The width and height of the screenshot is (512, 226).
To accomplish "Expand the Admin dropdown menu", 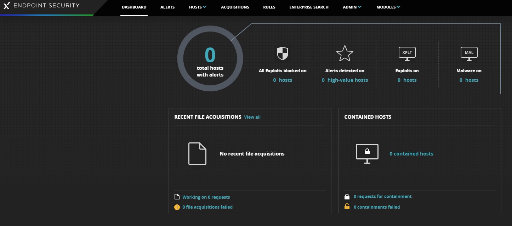I will [x=352, y=7].
